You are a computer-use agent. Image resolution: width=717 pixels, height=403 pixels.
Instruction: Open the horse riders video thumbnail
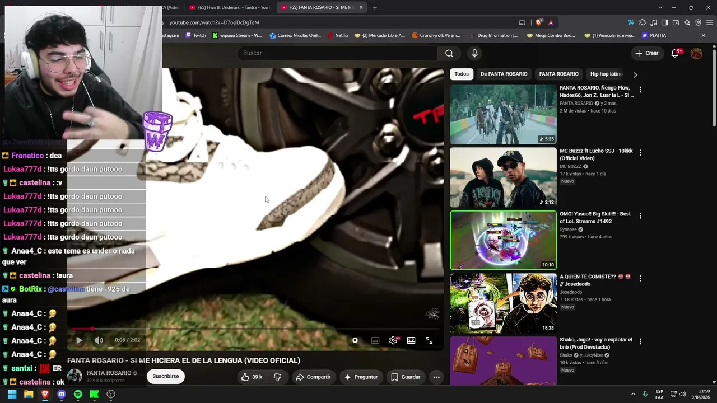pos(503,114)
